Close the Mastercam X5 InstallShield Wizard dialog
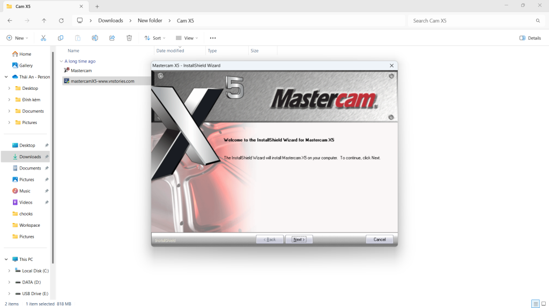The image size is (549, 308). pyautogui.click(x=391, y=66)
